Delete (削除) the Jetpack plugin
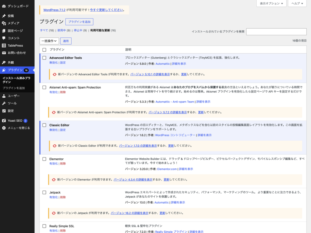The height and width of the screenshot is (233, 311). click(63, 197)
